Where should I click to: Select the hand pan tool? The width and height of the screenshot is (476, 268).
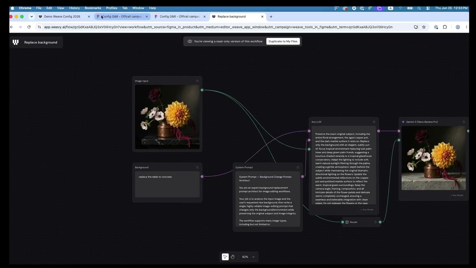click(232, 257)
